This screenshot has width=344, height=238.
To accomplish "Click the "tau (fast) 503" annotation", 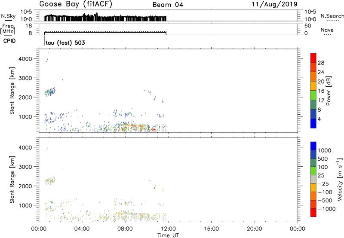I will (65, 43).
